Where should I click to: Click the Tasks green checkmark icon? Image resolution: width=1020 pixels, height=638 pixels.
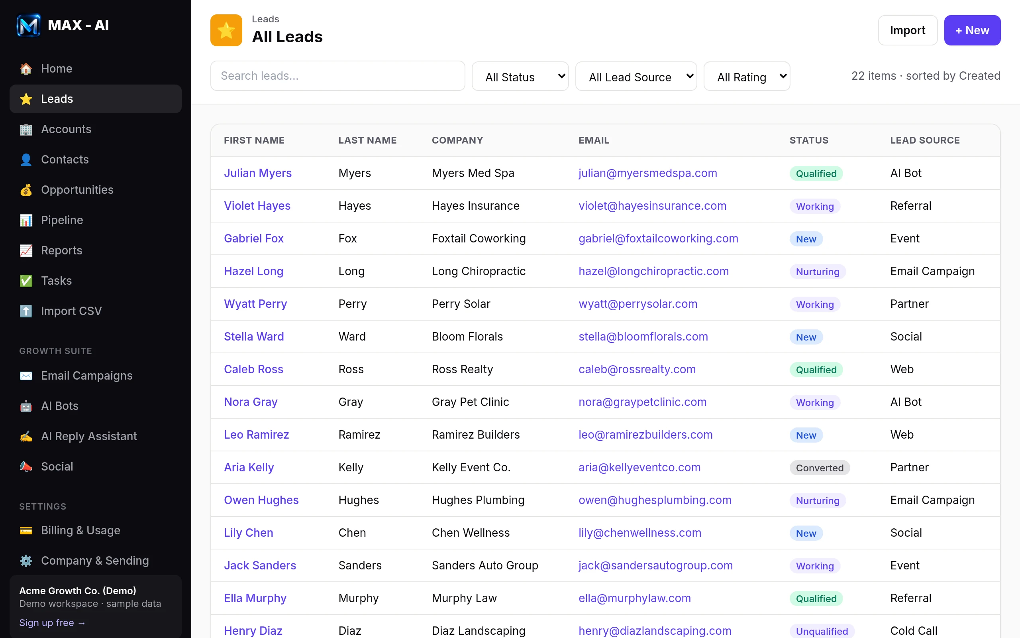[26, 281]
